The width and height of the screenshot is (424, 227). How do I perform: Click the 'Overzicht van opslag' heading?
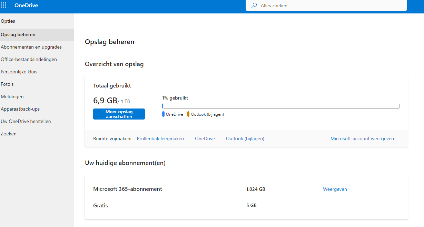click(x=114, y=64)
